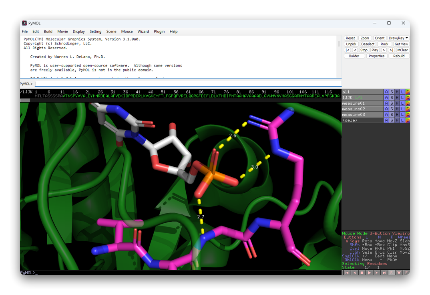Toggle visibility of measure03 object name
This screenshot has height=295, width=430.
362,114
